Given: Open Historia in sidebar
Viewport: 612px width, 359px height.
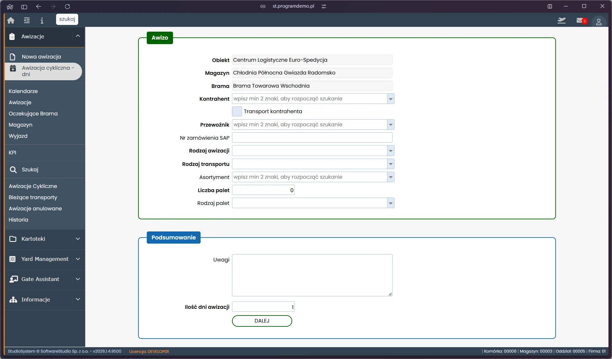Looking at the screenshot, I should tap(18, 220).
